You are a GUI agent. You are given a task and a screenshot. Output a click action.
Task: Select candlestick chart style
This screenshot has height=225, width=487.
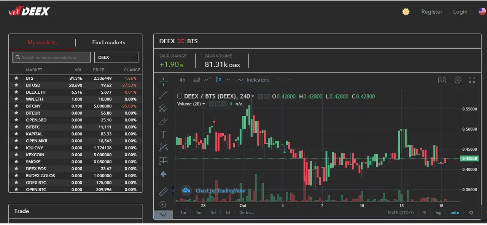[218, 80]
